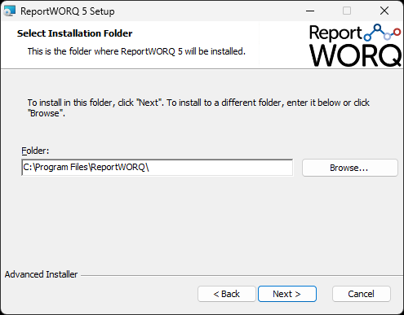This screenshot has width=404, height=315.
Task: Click the Folder label above the path box
Action: tap(35, 151)
